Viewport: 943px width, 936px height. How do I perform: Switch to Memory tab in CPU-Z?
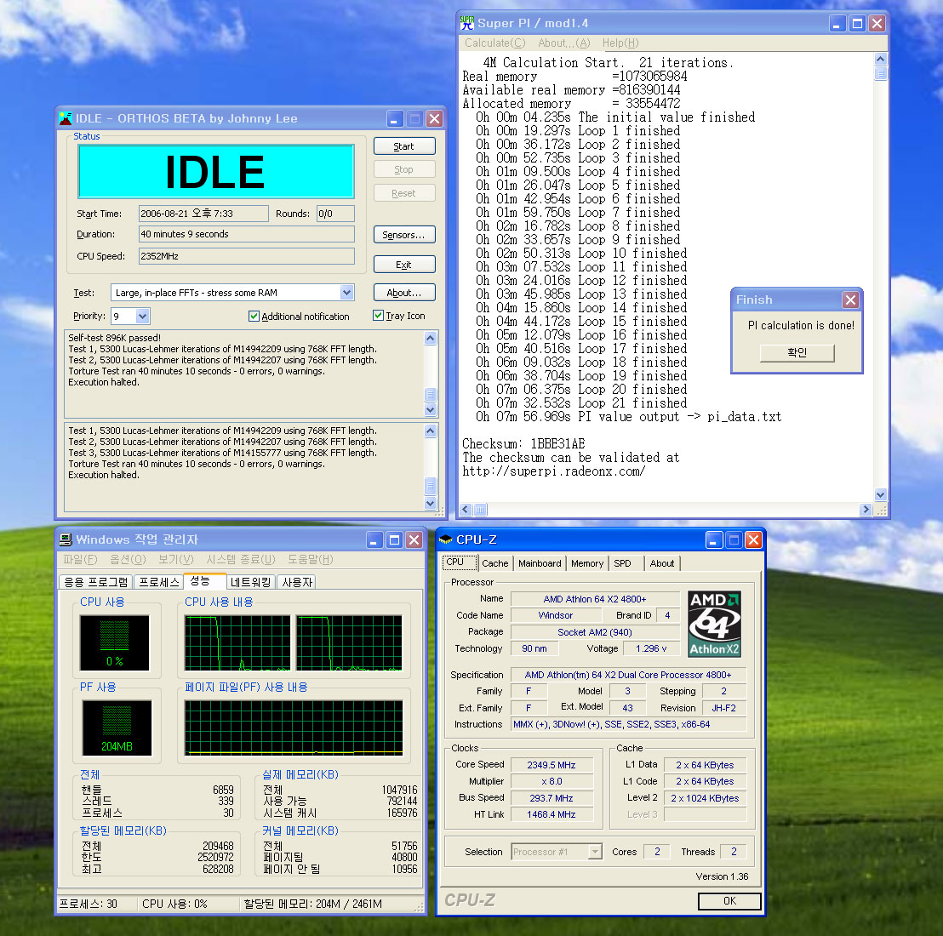click(587, 563)
